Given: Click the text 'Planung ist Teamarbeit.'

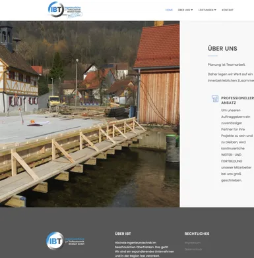Looking at the screenshot, I should (226, 64).
